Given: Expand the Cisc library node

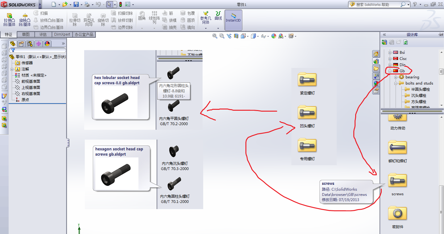Looking at the screenshot, I should [x=390, y=59].
